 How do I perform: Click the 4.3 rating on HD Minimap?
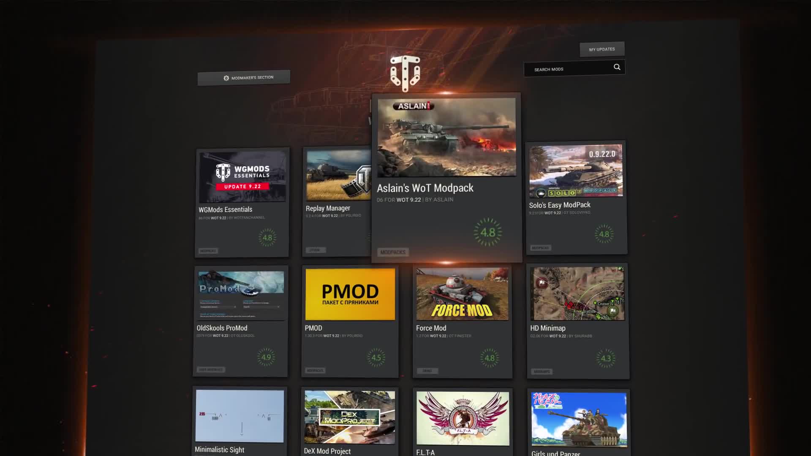(606, 358)
